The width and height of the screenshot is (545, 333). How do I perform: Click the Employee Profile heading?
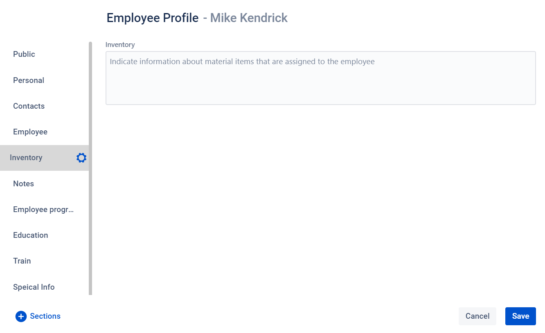tap(153, 18)
